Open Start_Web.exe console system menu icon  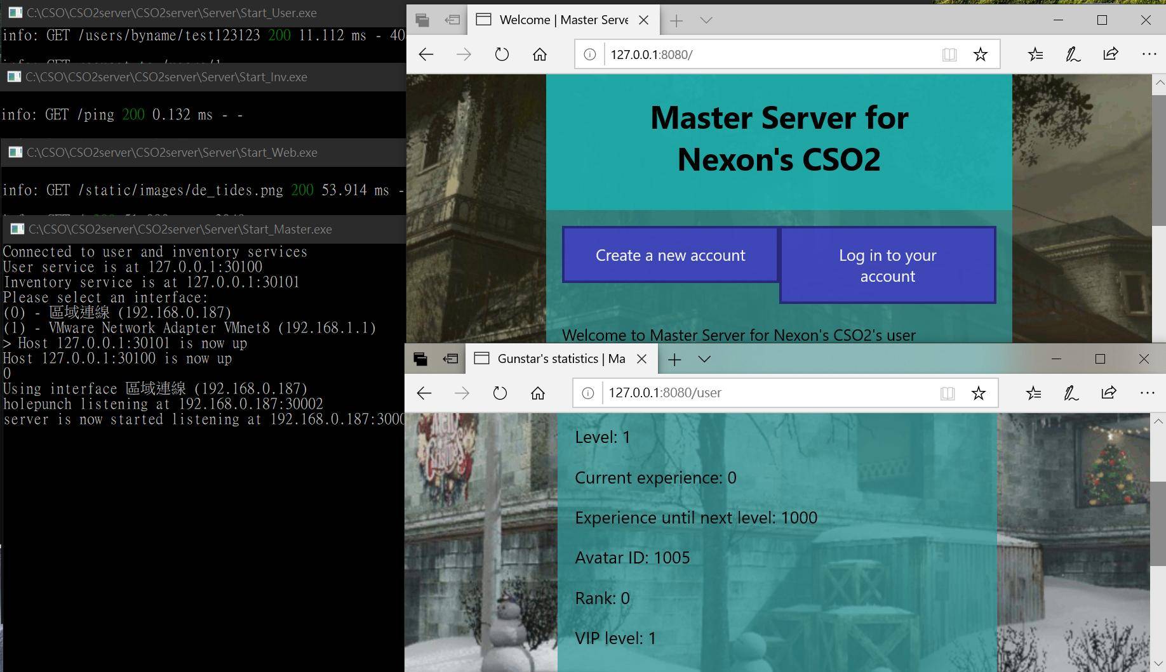15,152
